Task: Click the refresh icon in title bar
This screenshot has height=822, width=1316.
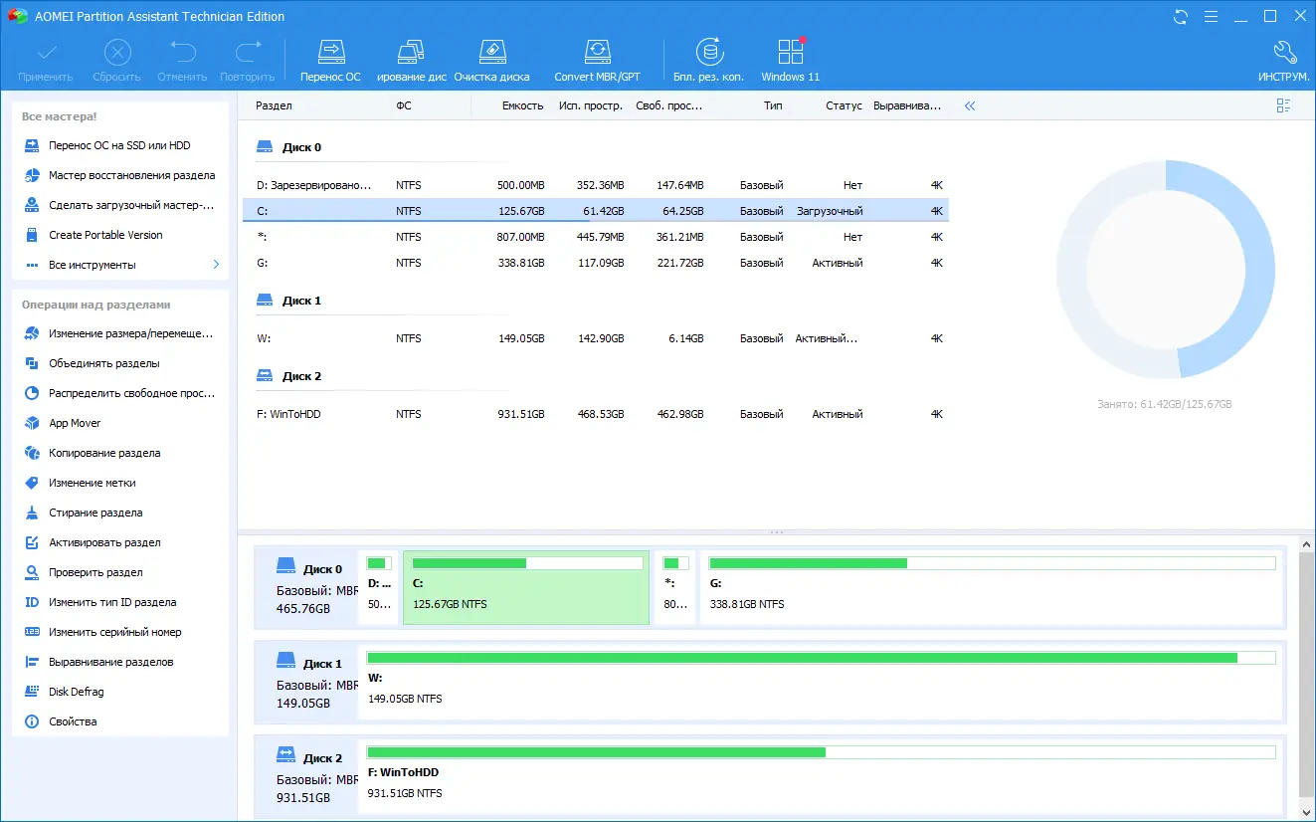Action: tap(1180, 16)
